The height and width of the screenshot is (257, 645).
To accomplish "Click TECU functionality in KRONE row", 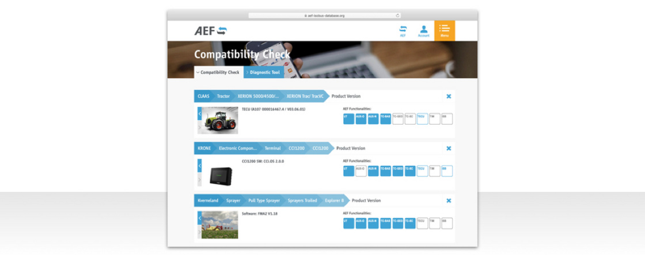I will point(423,171).
